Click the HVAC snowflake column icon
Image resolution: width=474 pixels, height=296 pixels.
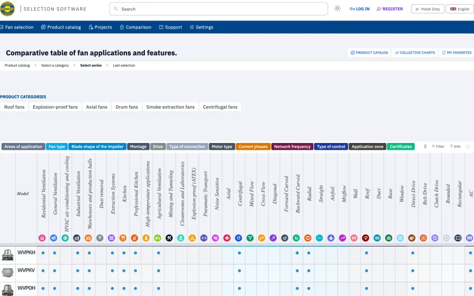click(x=65, y=238)
